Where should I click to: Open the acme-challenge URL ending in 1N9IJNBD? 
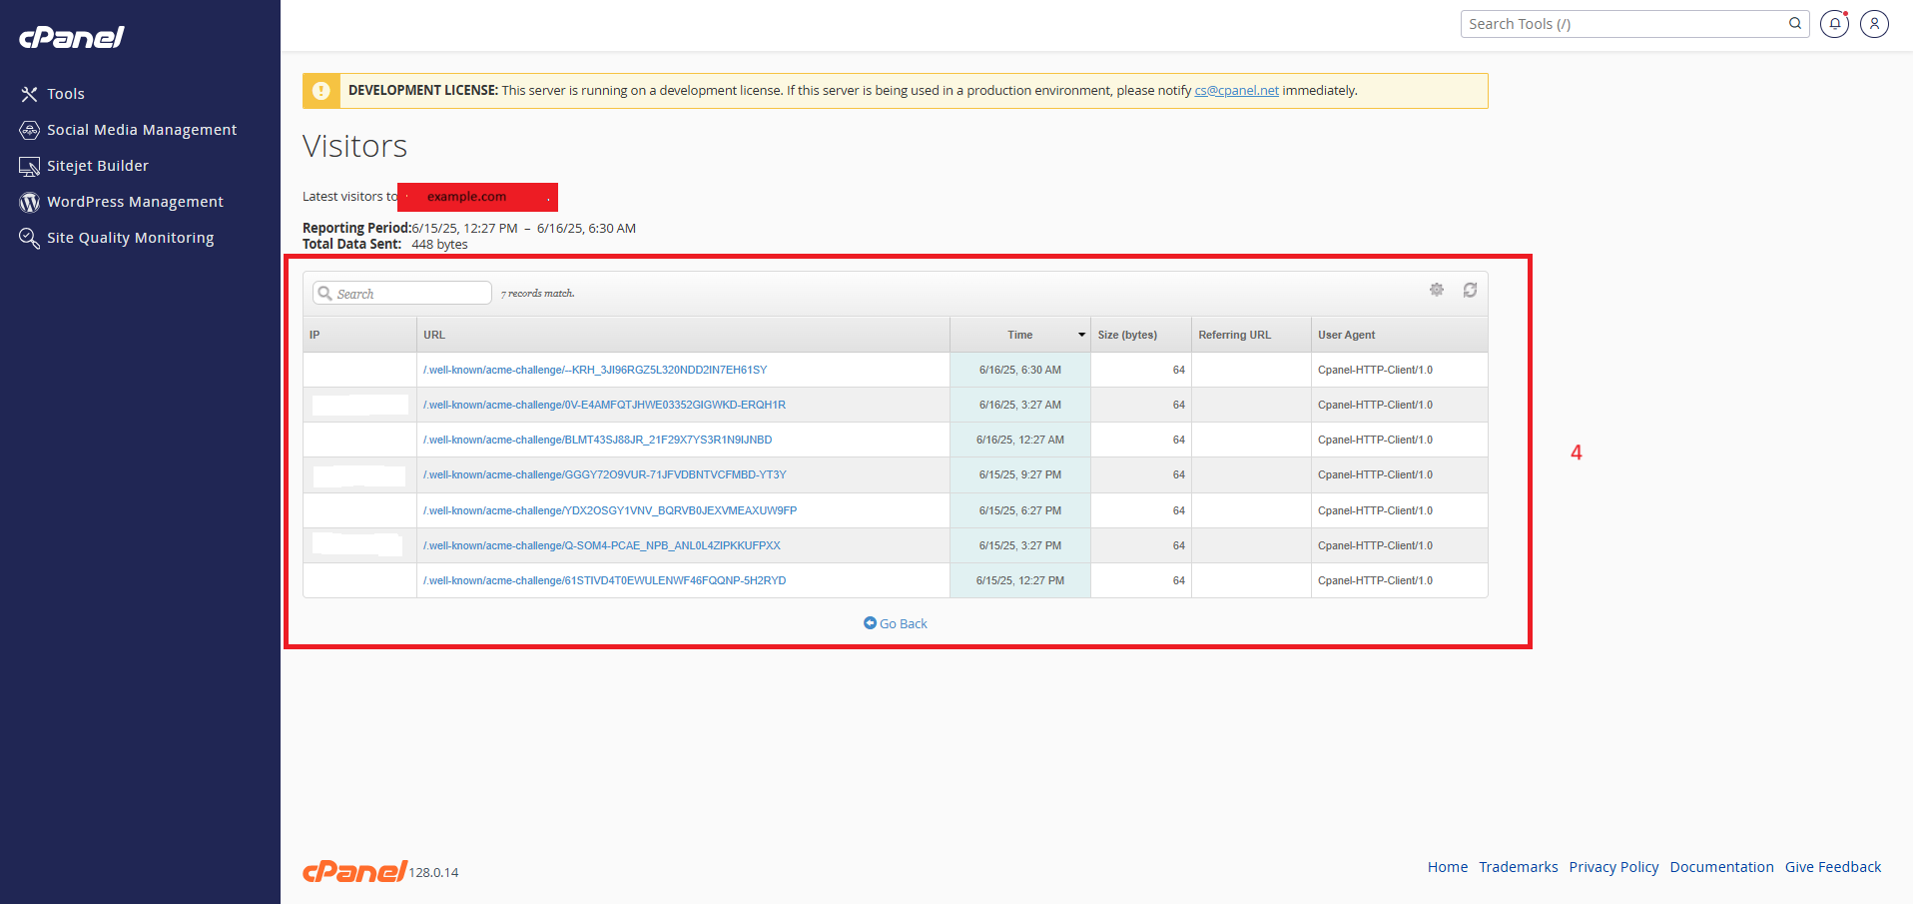597,440
